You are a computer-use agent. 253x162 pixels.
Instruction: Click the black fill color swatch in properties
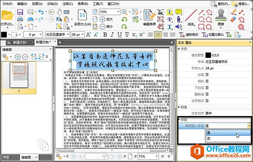click(208, 55)
